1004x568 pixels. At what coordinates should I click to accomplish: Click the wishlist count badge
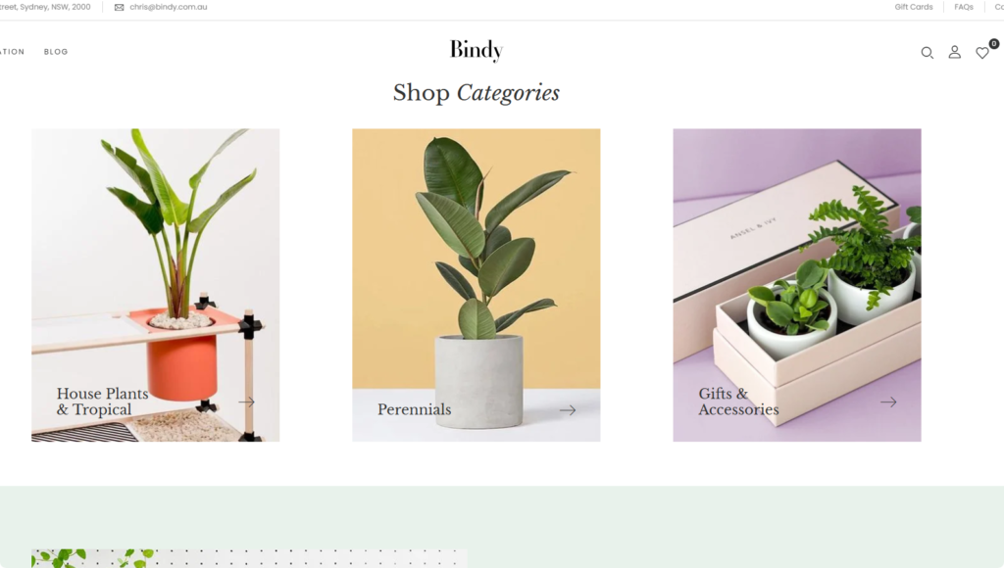click(994, 43)
